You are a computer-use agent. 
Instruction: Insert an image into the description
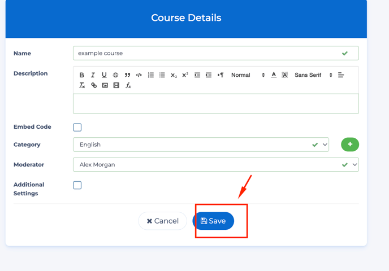pyautogui.click(x=105, y=86)
